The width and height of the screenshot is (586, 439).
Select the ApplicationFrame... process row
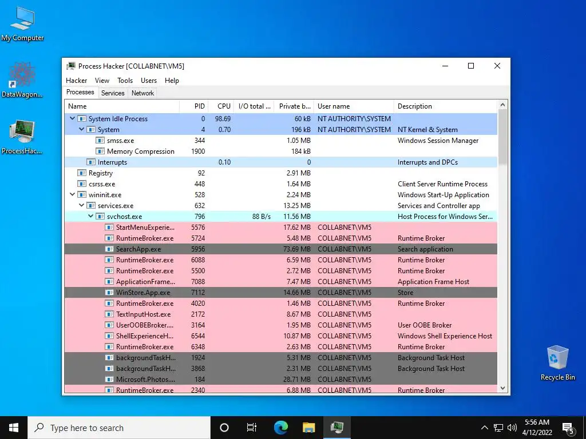281,281
